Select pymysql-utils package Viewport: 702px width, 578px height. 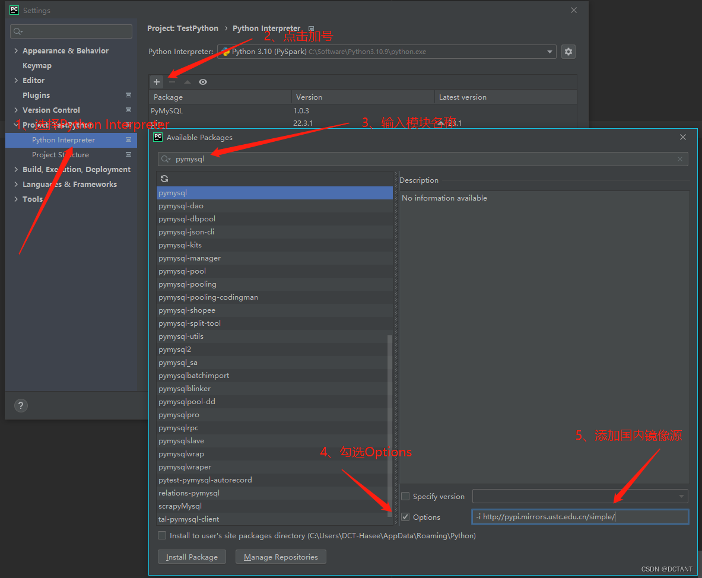pos(272,336)
